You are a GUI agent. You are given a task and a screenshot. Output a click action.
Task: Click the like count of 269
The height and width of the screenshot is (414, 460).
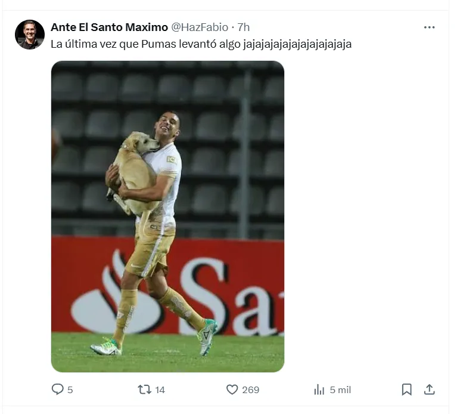[x=250, y=390]
